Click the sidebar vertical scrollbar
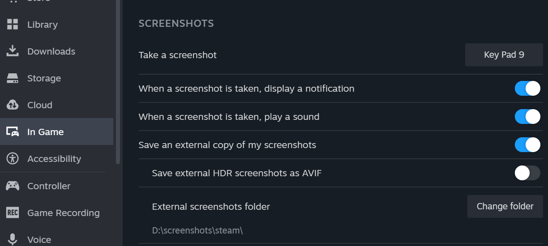Image resolution: width=548 pixels, height=246 pixels. coord(118,81)
